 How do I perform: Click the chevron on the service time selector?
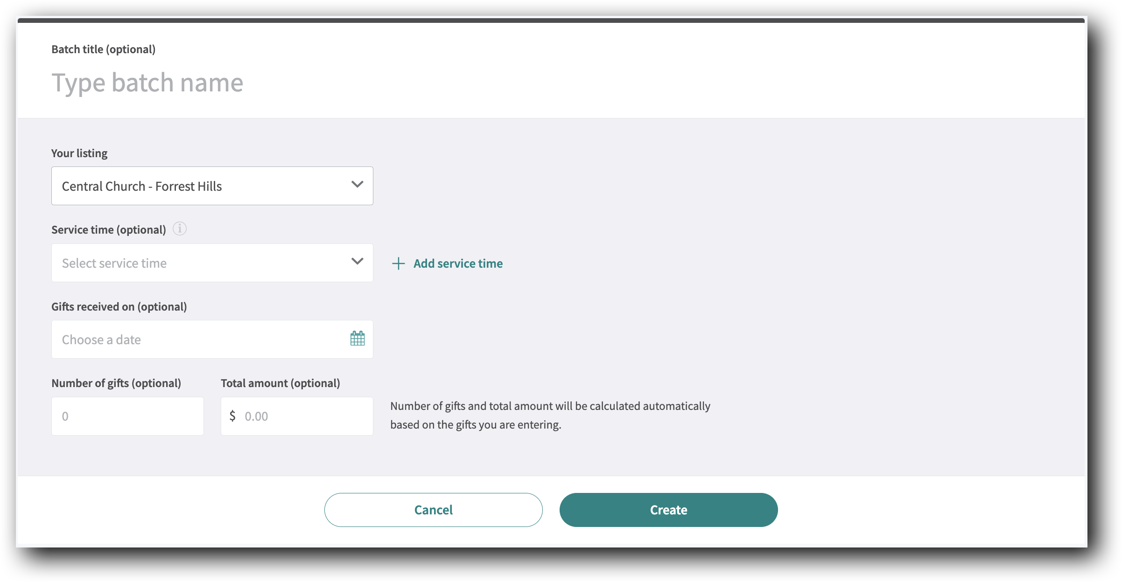click(x=357, y=262)
